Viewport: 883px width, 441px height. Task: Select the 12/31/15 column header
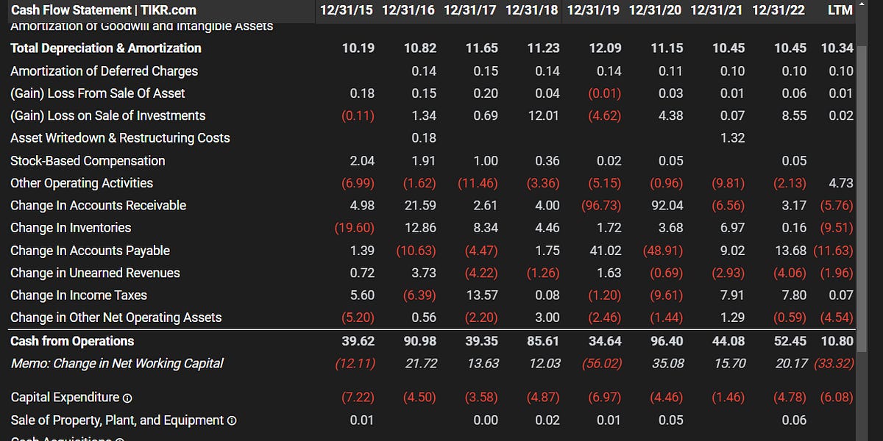346,10
